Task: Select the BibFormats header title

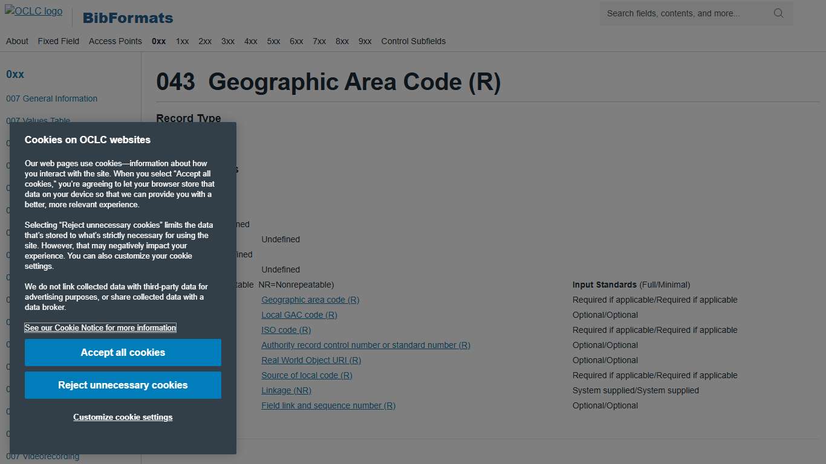Action: pos(127,18)
